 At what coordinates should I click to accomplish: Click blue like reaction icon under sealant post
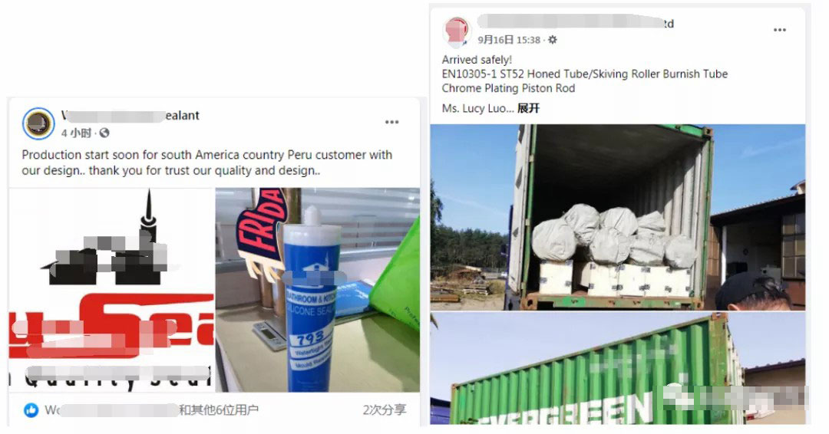point(31,409)
